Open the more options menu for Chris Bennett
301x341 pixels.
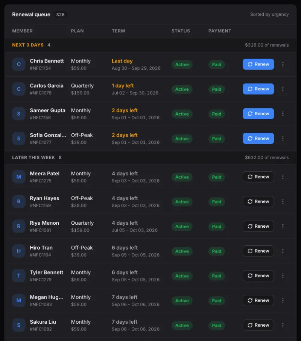(283, 64)
